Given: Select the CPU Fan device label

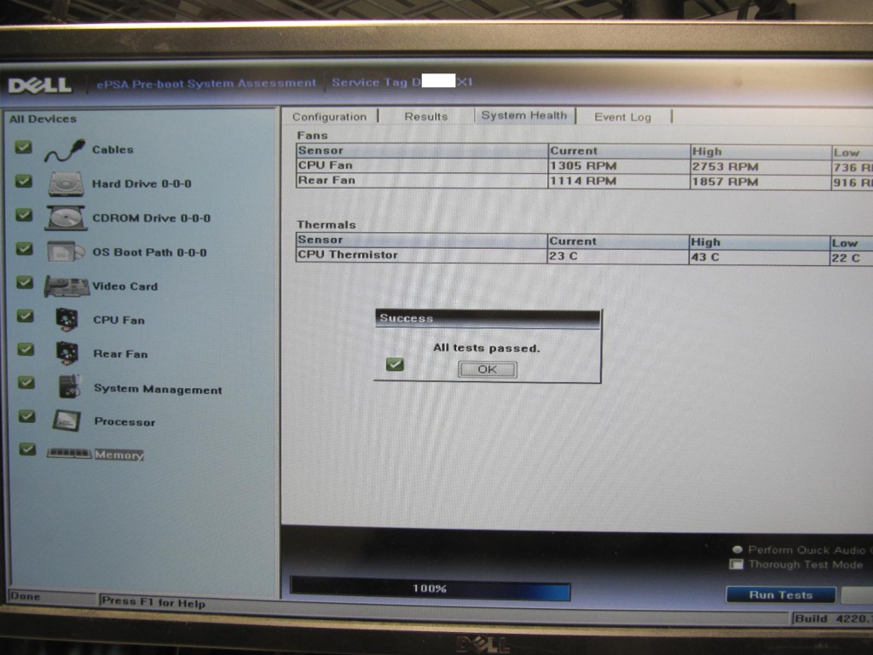Looking at the screenshot, I should (119, 321).
